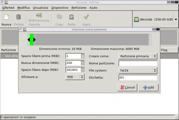Click the Paste clipboard icon
Screen dimensions: 179x120
72,17
